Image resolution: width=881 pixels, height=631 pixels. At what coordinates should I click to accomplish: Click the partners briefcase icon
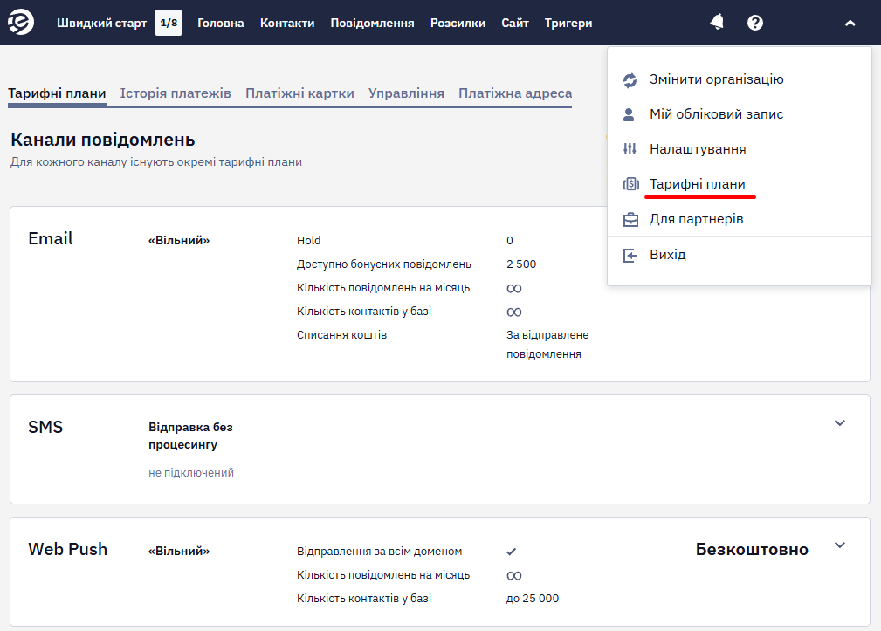click(x=630, y=220)
